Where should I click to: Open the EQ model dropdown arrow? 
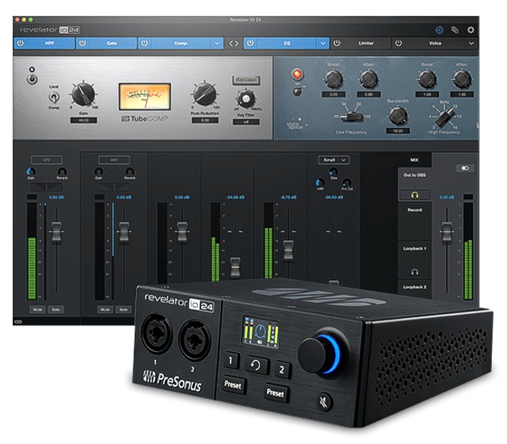[x=322, y=43]
